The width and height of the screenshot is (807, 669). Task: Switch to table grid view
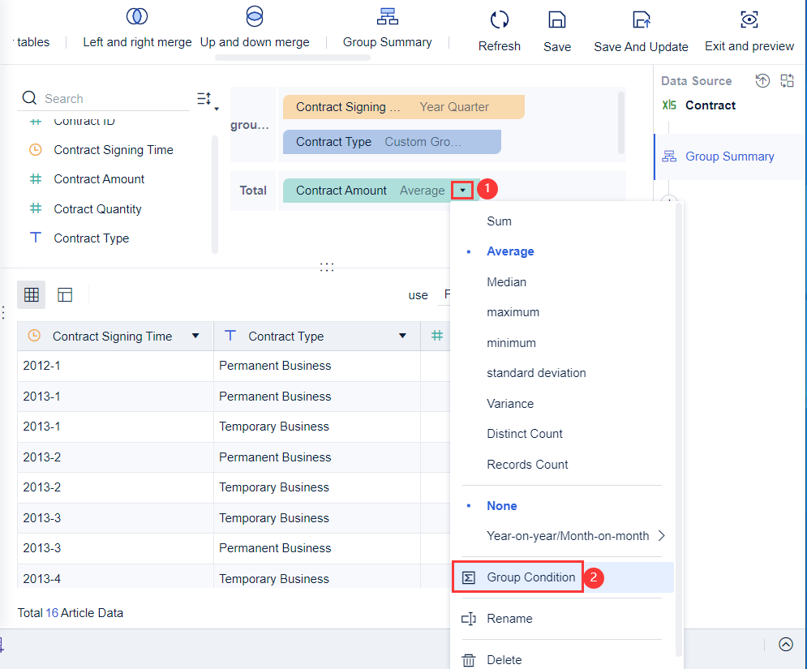tap(32, 295)
